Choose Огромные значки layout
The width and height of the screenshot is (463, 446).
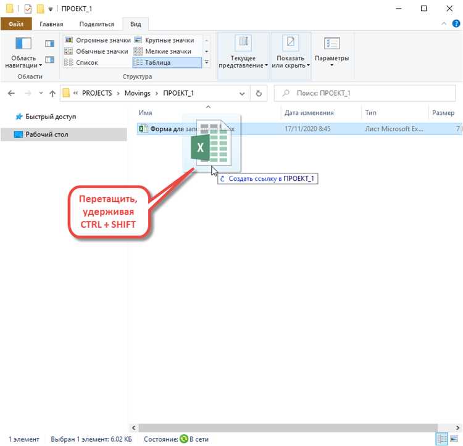(98, 40)
